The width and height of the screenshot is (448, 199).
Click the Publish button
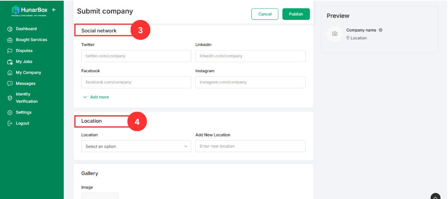click(x=296, y=14)
